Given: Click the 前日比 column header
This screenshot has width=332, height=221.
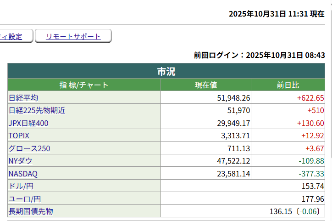Looking at the screenshot, I should [x=288, y=85].
